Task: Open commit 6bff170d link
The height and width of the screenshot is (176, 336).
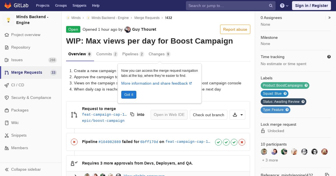Action: click(149, 142)
